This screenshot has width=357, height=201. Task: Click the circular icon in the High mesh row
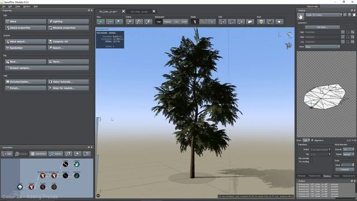[348, 32]
